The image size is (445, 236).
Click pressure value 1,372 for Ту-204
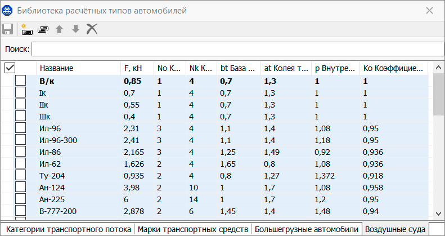(x=325, y=176)
